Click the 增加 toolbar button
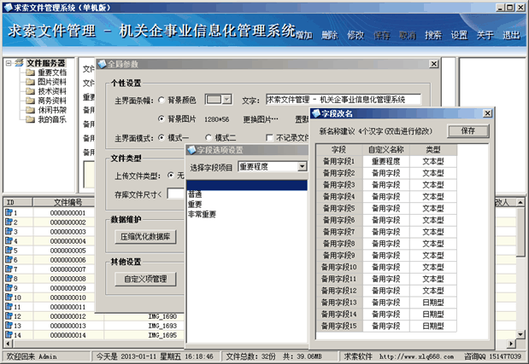This screenshot has width=529, height=364. click(304, 35)
